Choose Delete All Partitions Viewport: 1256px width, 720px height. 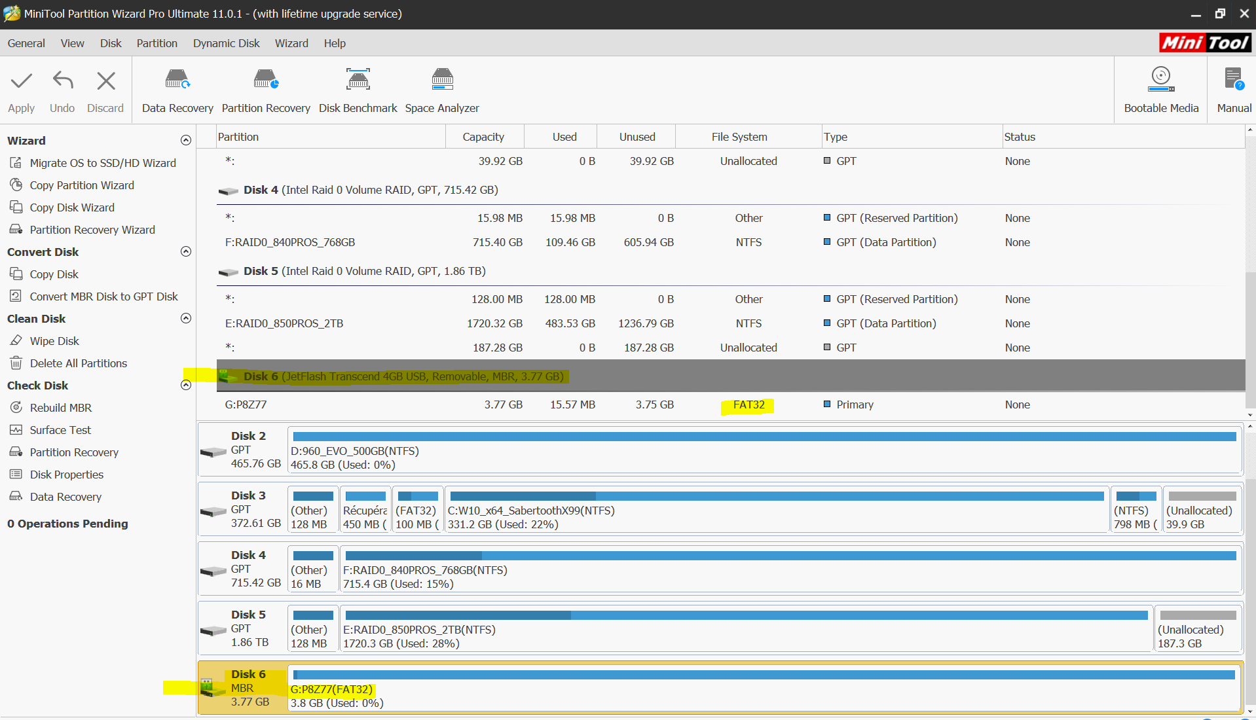[x=79, y=363]
